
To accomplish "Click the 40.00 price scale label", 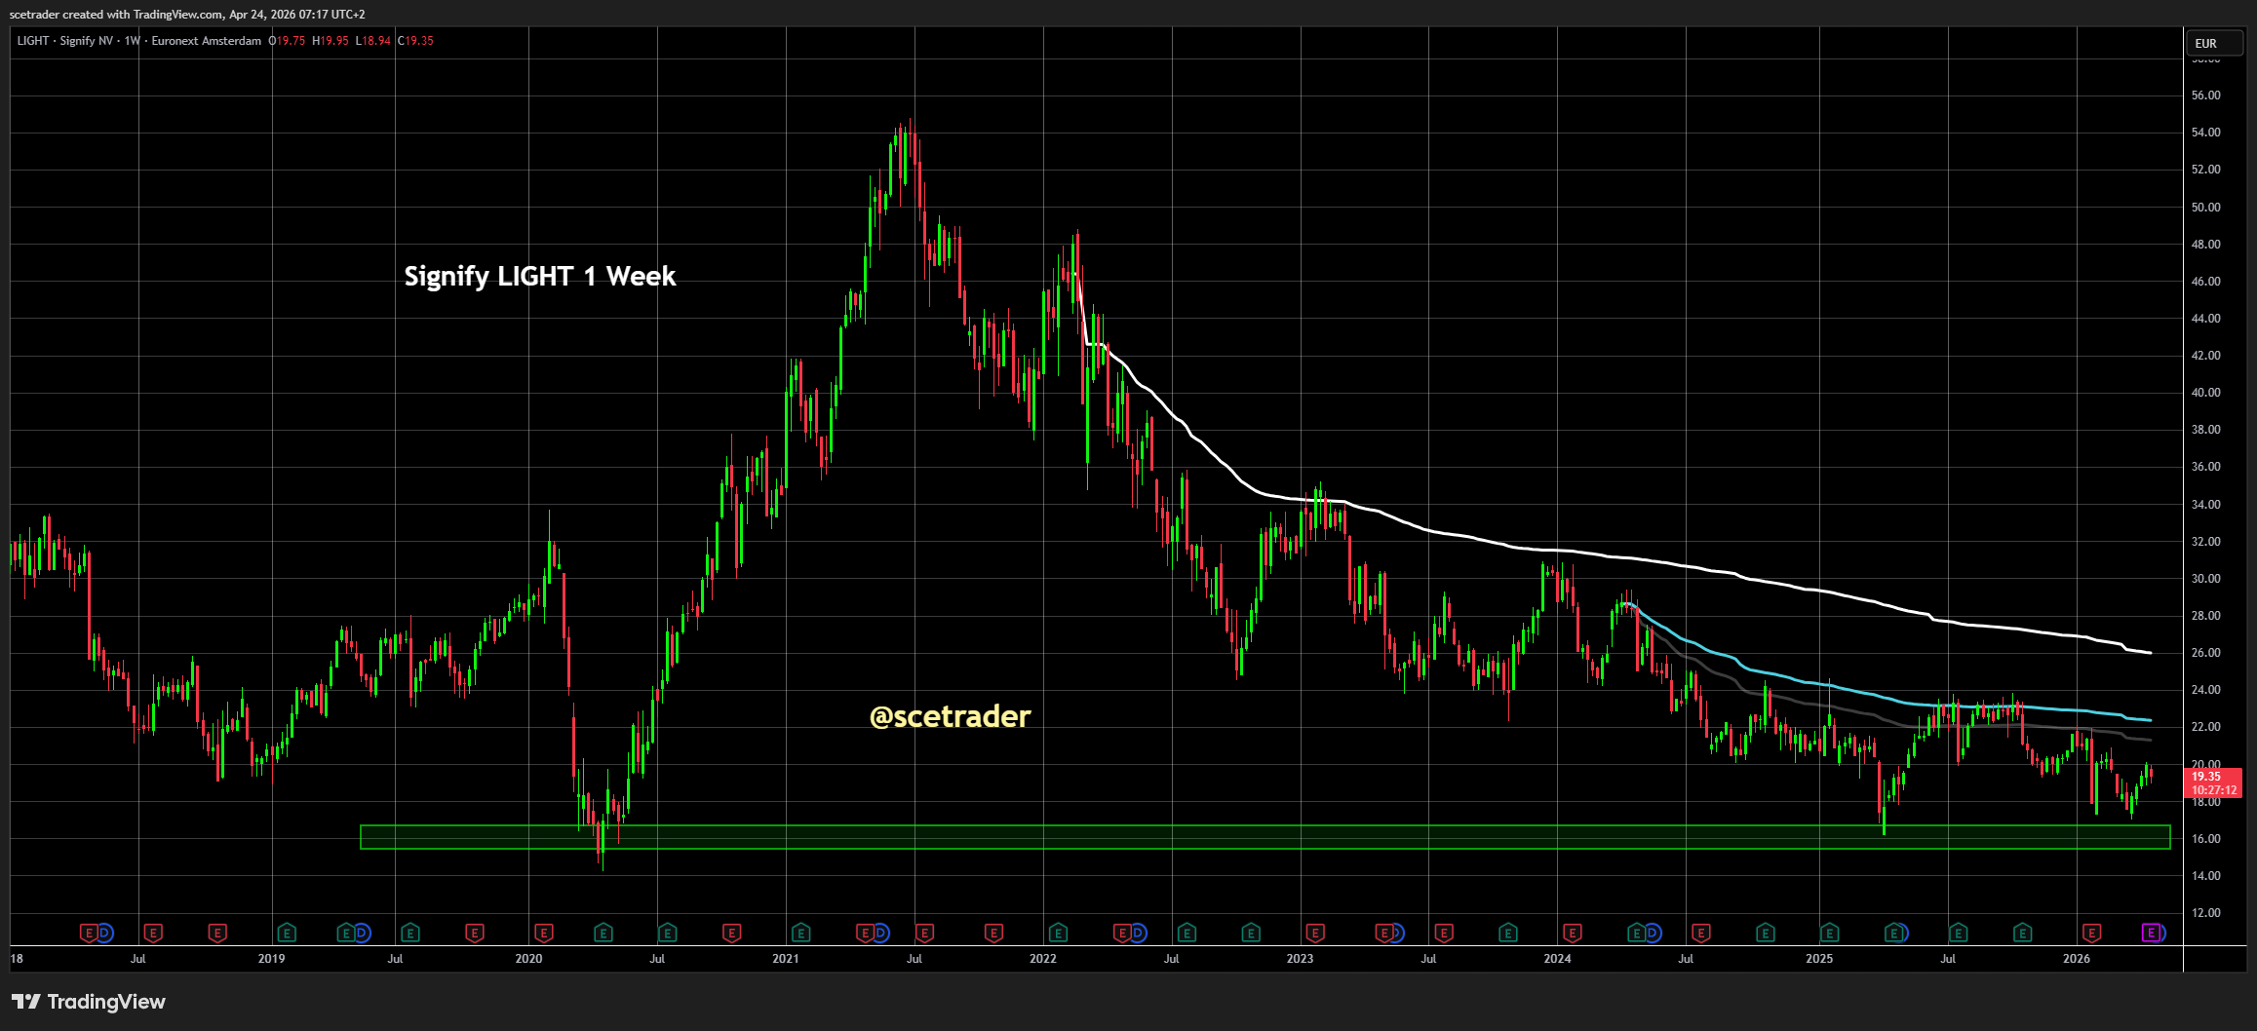I will pos(2205,393).
